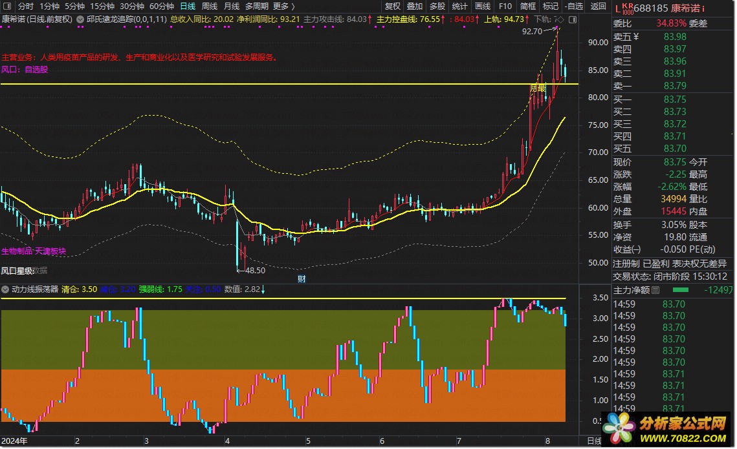Click the 主力净额 green bar indicator
The height and width of the screenshot is (449, 737).
coord(681,290)
